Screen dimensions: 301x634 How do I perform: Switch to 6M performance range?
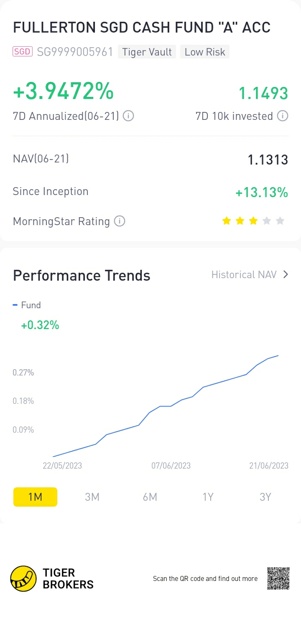point(150,497)
